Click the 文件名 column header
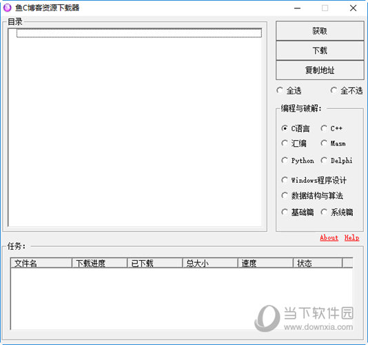 (41, 263)
